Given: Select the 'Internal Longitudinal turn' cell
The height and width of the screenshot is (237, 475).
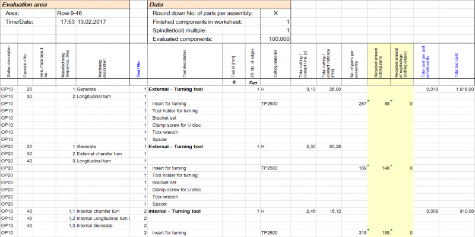Looking at the screenshot, I should [103, 218].
